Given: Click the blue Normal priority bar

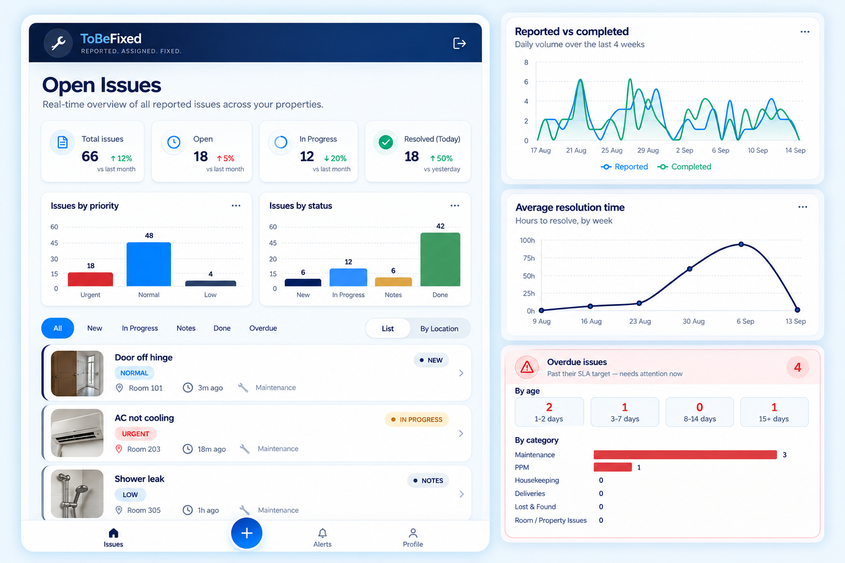Looking at the screenshot, I should [149, 264].
